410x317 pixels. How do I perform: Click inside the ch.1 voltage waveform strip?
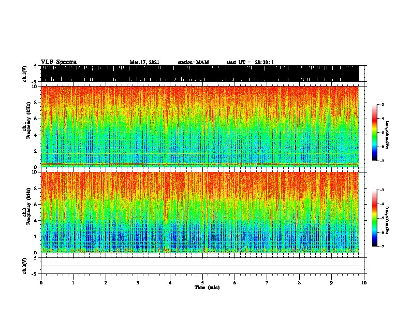point(199,74)
